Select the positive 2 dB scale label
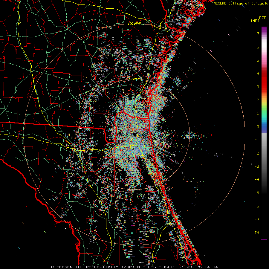 pos(258,100)
